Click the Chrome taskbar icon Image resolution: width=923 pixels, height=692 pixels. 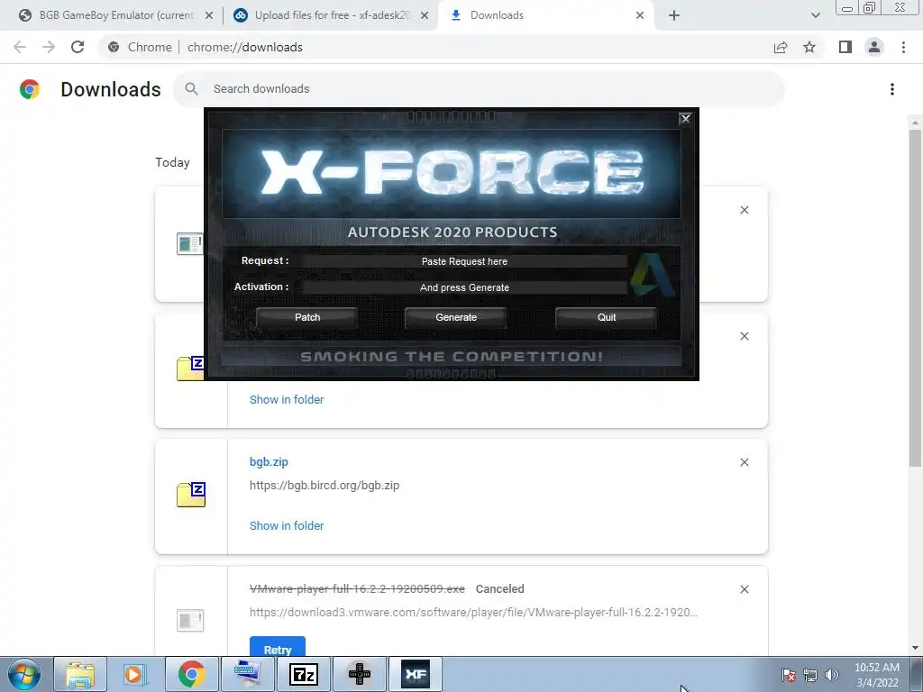[x=191, y=674]
